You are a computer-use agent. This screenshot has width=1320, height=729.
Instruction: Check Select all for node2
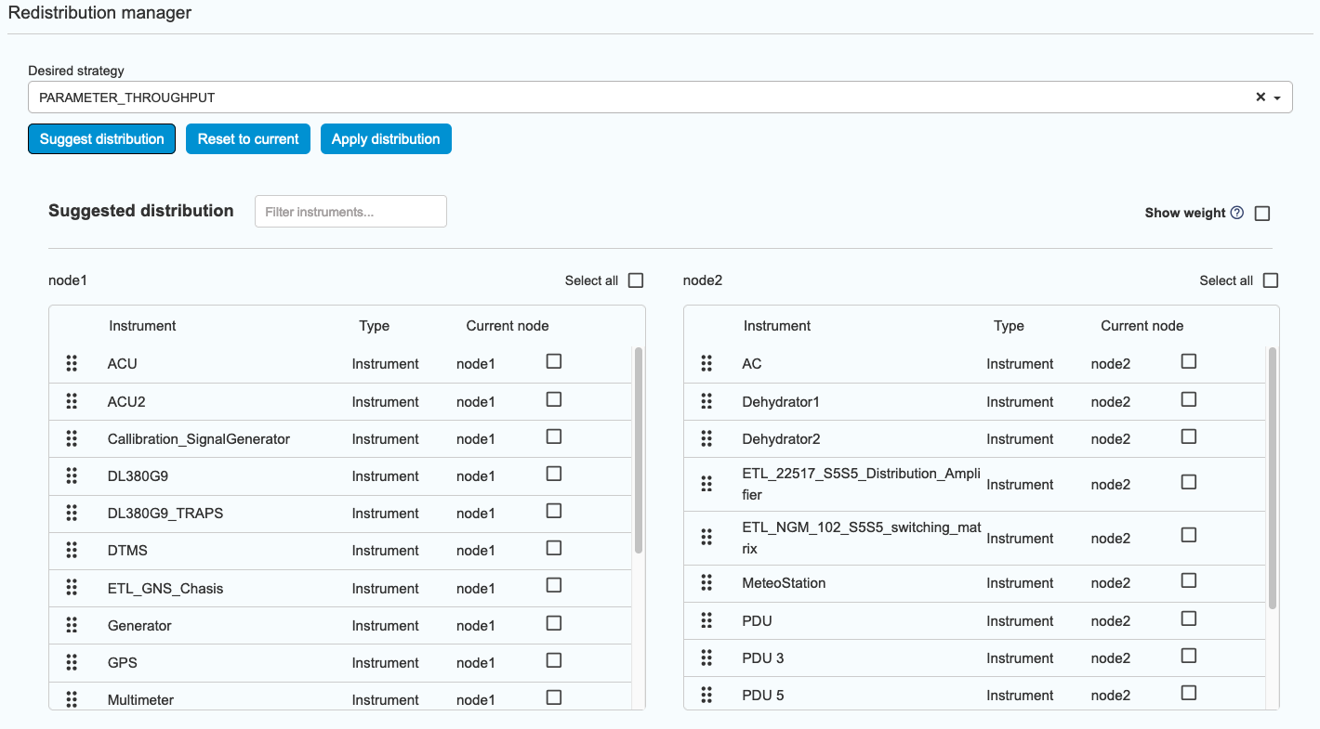tap(1271, 280)
